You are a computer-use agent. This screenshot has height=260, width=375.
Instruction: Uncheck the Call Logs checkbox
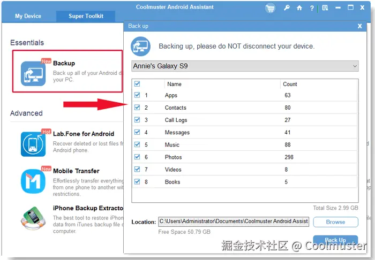[137, 120]
